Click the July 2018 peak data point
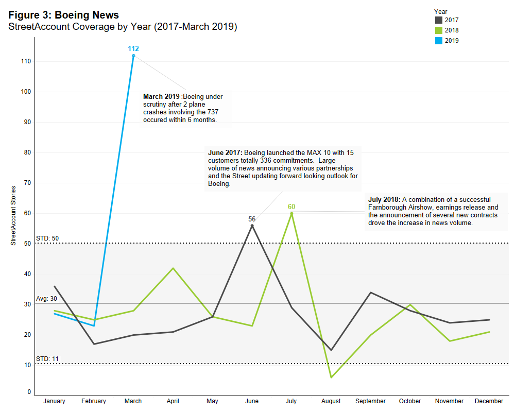Screen dimensions: 515x412 (x=291, y=214)
